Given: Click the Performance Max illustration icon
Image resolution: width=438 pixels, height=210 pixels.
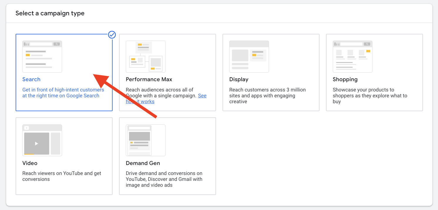Looking at the screenshot, I should click(146, 56).
